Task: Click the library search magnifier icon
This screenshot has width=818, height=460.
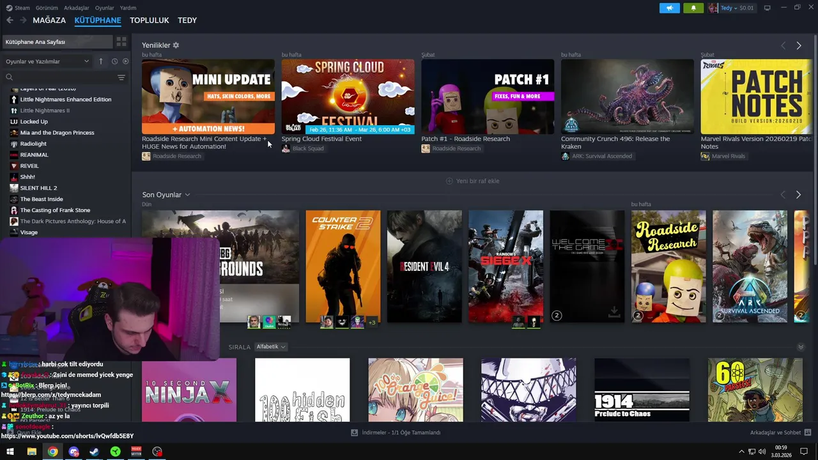Action: tap(10, 77)
